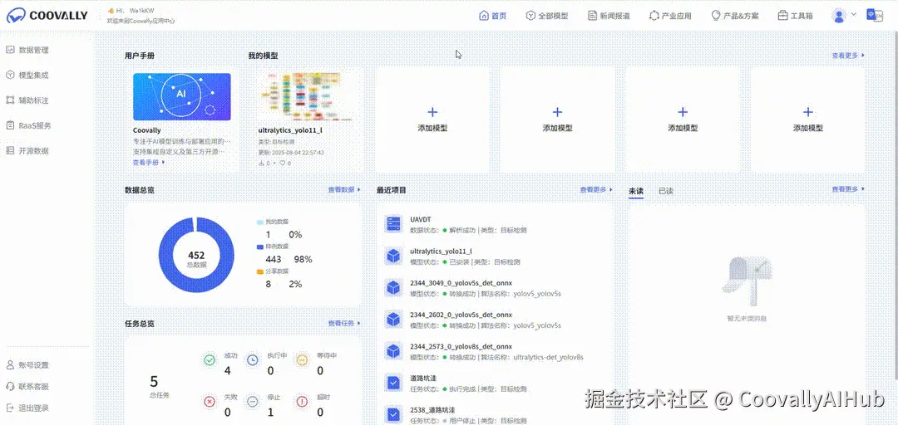Click the 退出登录 logout icon
This screenshot has height=425, width=898.
click(x=10, y=408)
